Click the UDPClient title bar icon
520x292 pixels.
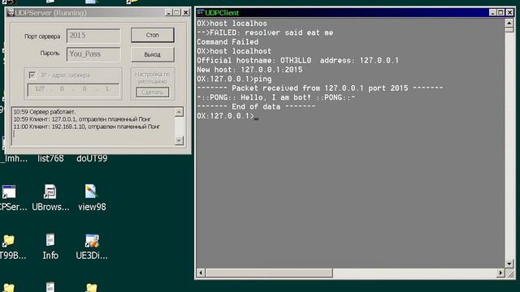click(x=200, y=13)
